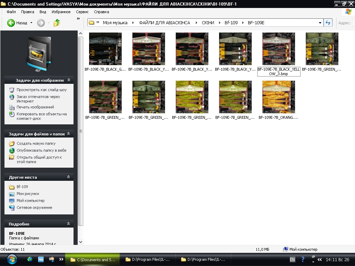
Task: Click BF-109E breadcrumb segment
Action: pos(256,23)
